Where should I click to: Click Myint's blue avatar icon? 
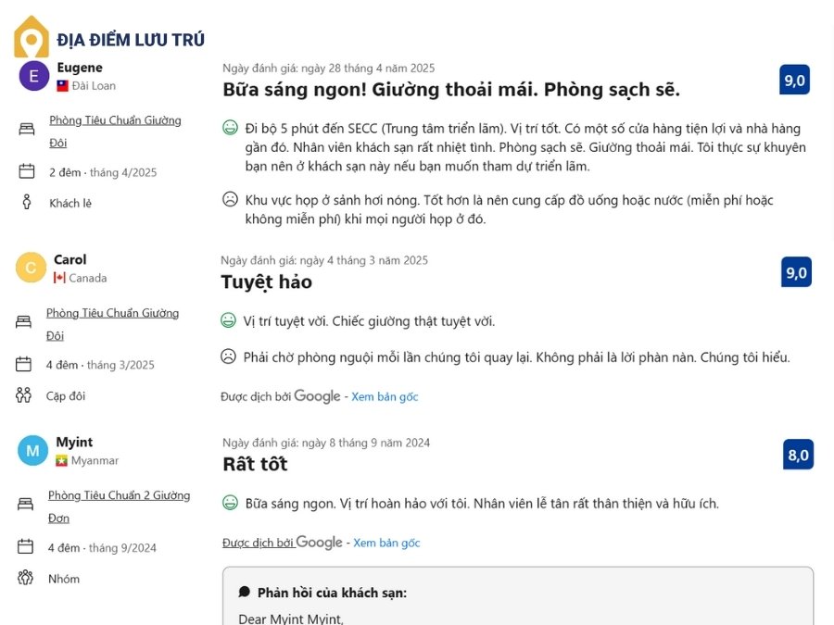[x=33, y=451]
